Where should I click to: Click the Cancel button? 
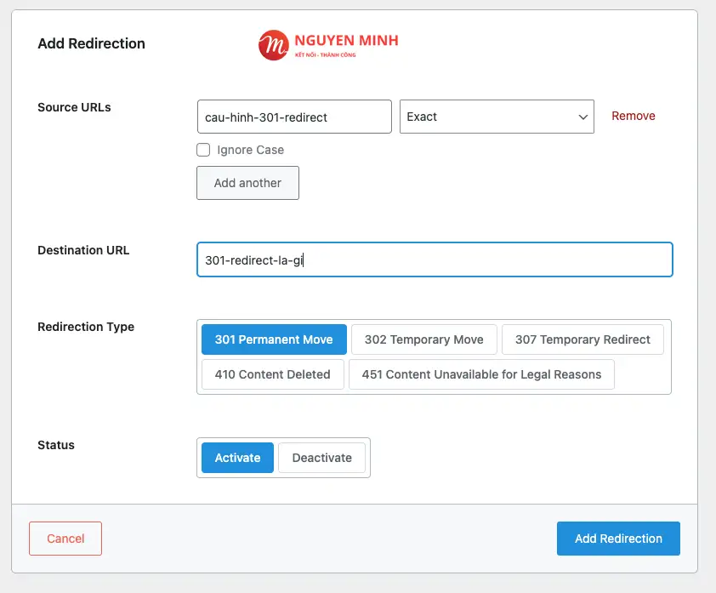point(65,538)
